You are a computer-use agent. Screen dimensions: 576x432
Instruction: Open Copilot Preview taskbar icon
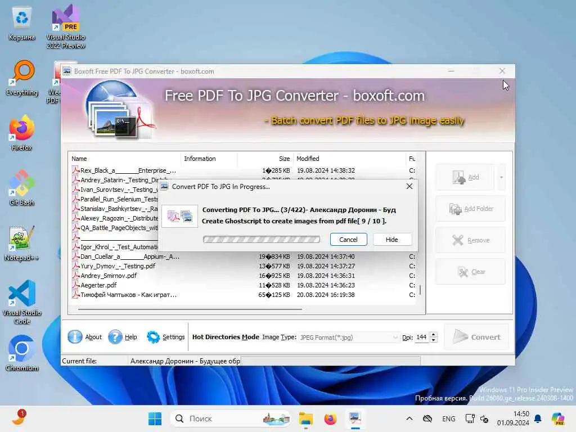click(x=559, y=418)
